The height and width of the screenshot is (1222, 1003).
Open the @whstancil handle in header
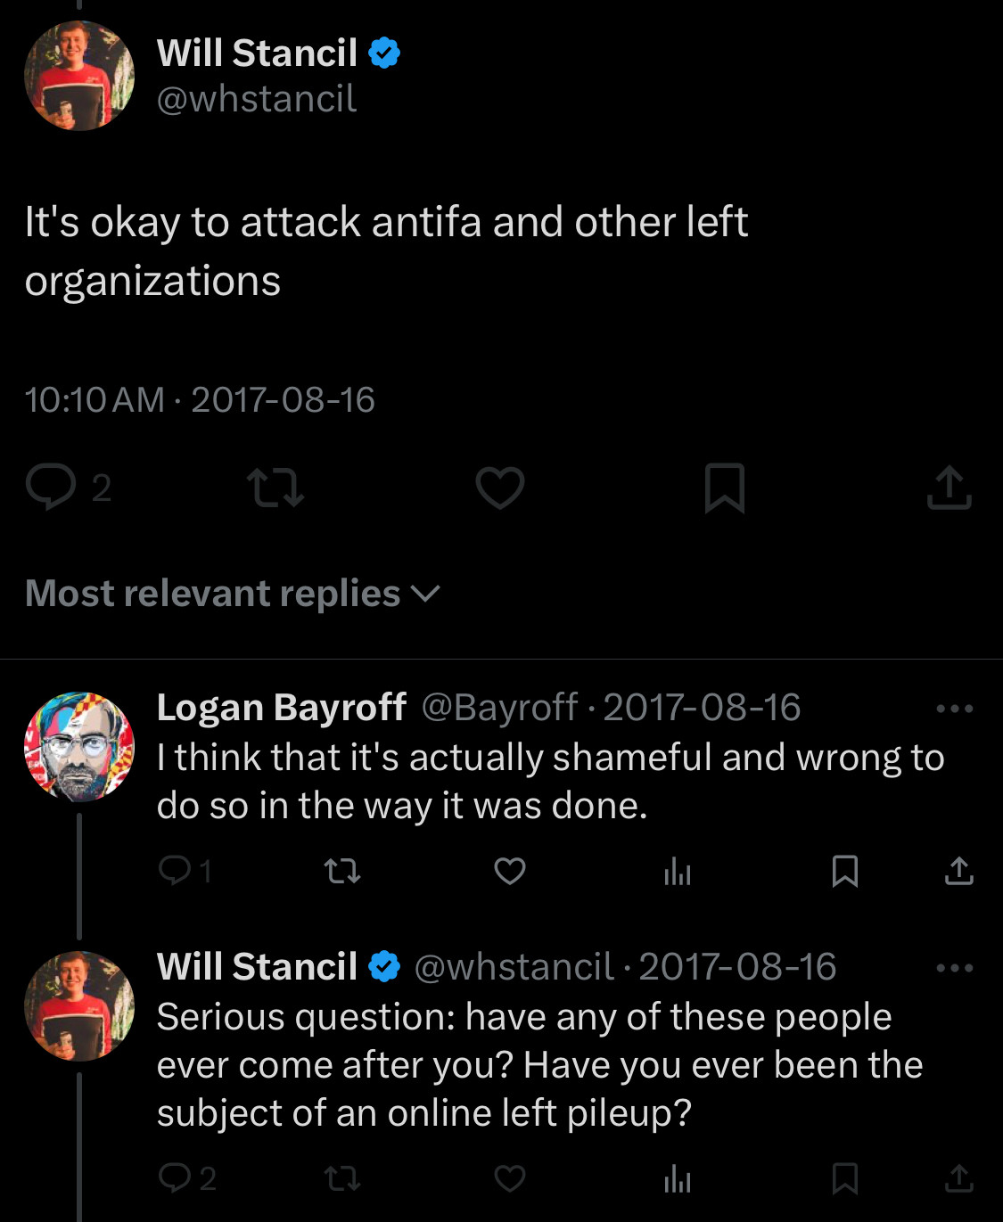coord(257,99)
